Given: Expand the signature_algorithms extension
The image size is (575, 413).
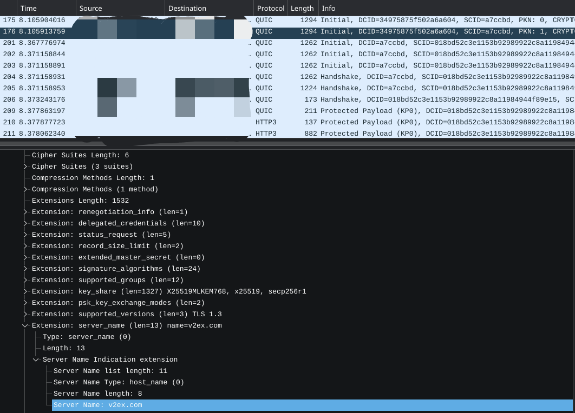Looking at the screenshot, I should [25, 269].
